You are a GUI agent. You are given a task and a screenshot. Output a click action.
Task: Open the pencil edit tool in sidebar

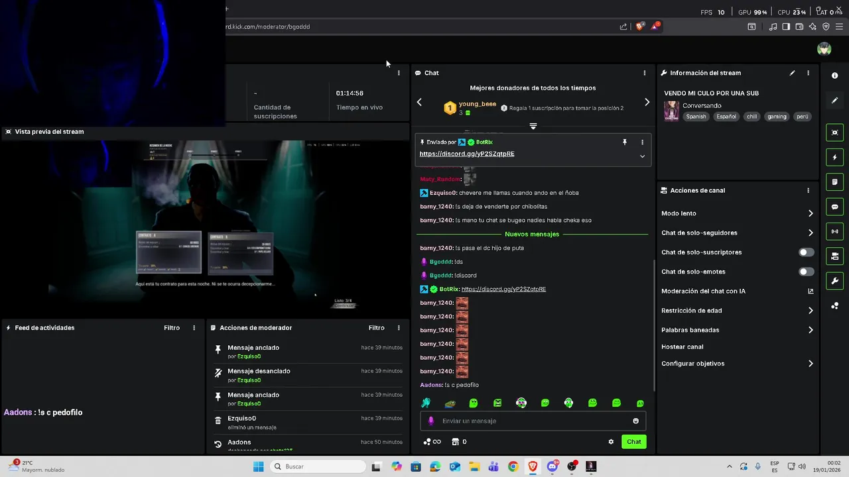834,101
